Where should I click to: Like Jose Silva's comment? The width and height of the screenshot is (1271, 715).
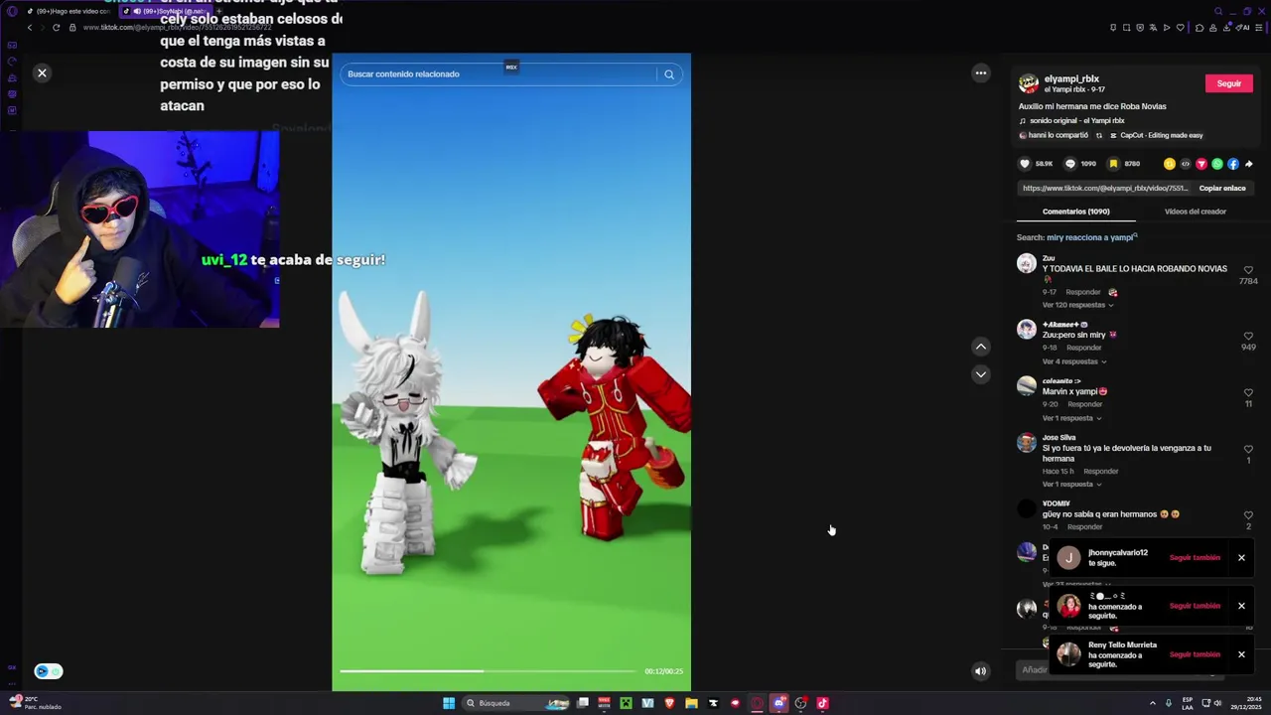(1248, 449)
